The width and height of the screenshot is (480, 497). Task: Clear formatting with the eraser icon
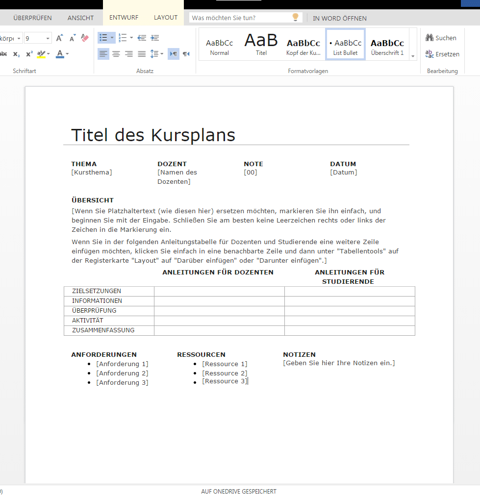pyautogui.click(x=85, y=38)
